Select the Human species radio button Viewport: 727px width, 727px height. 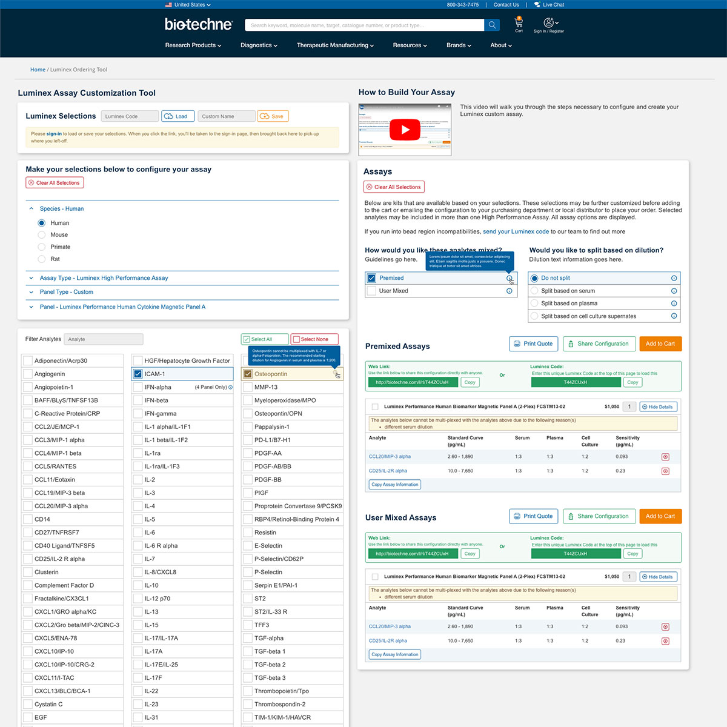42,223
